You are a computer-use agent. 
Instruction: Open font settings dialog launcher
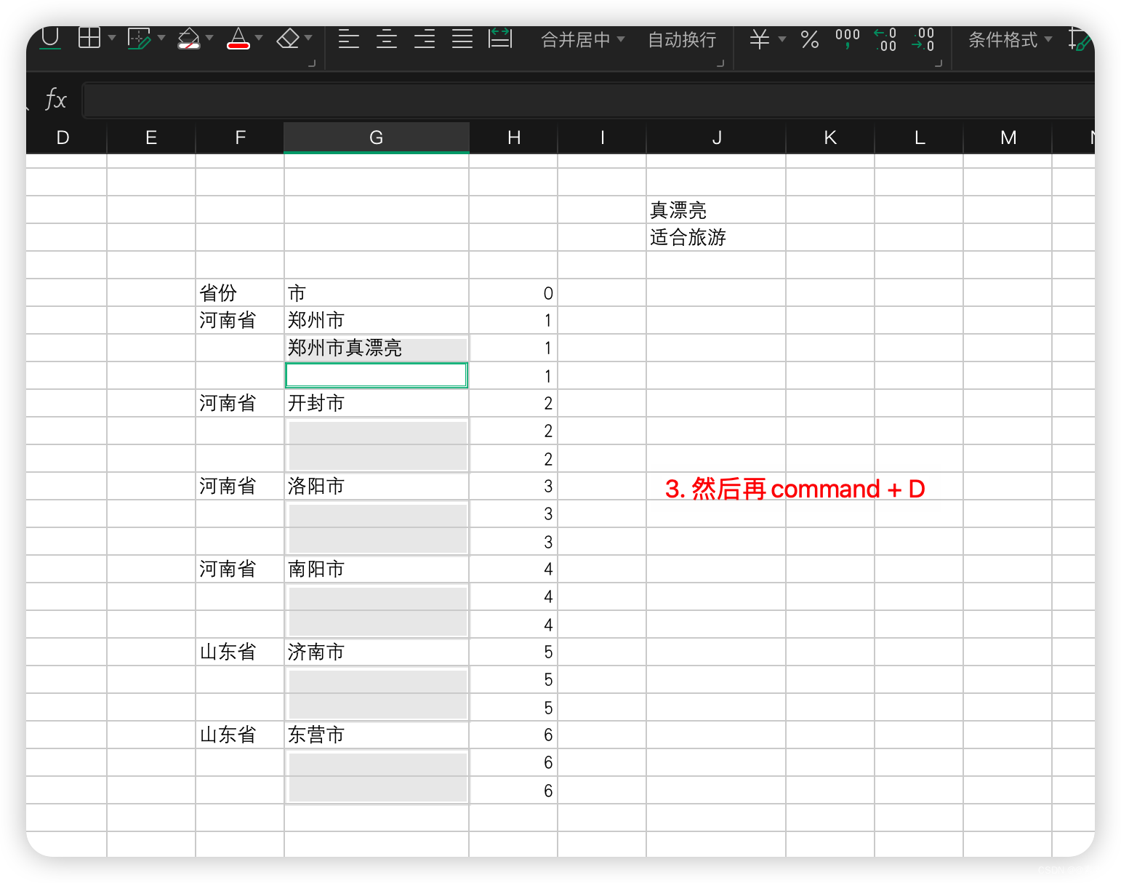(312, 63)
